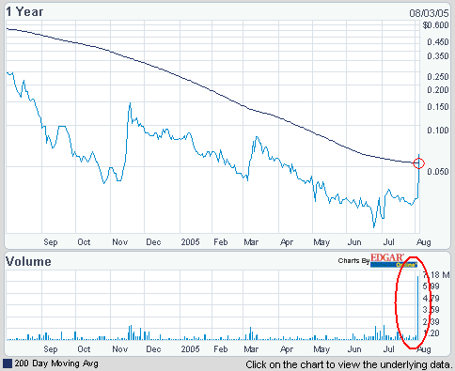455x371 pixels.
Task: Click the 0.350 price axis label
Action: (438, 56)
